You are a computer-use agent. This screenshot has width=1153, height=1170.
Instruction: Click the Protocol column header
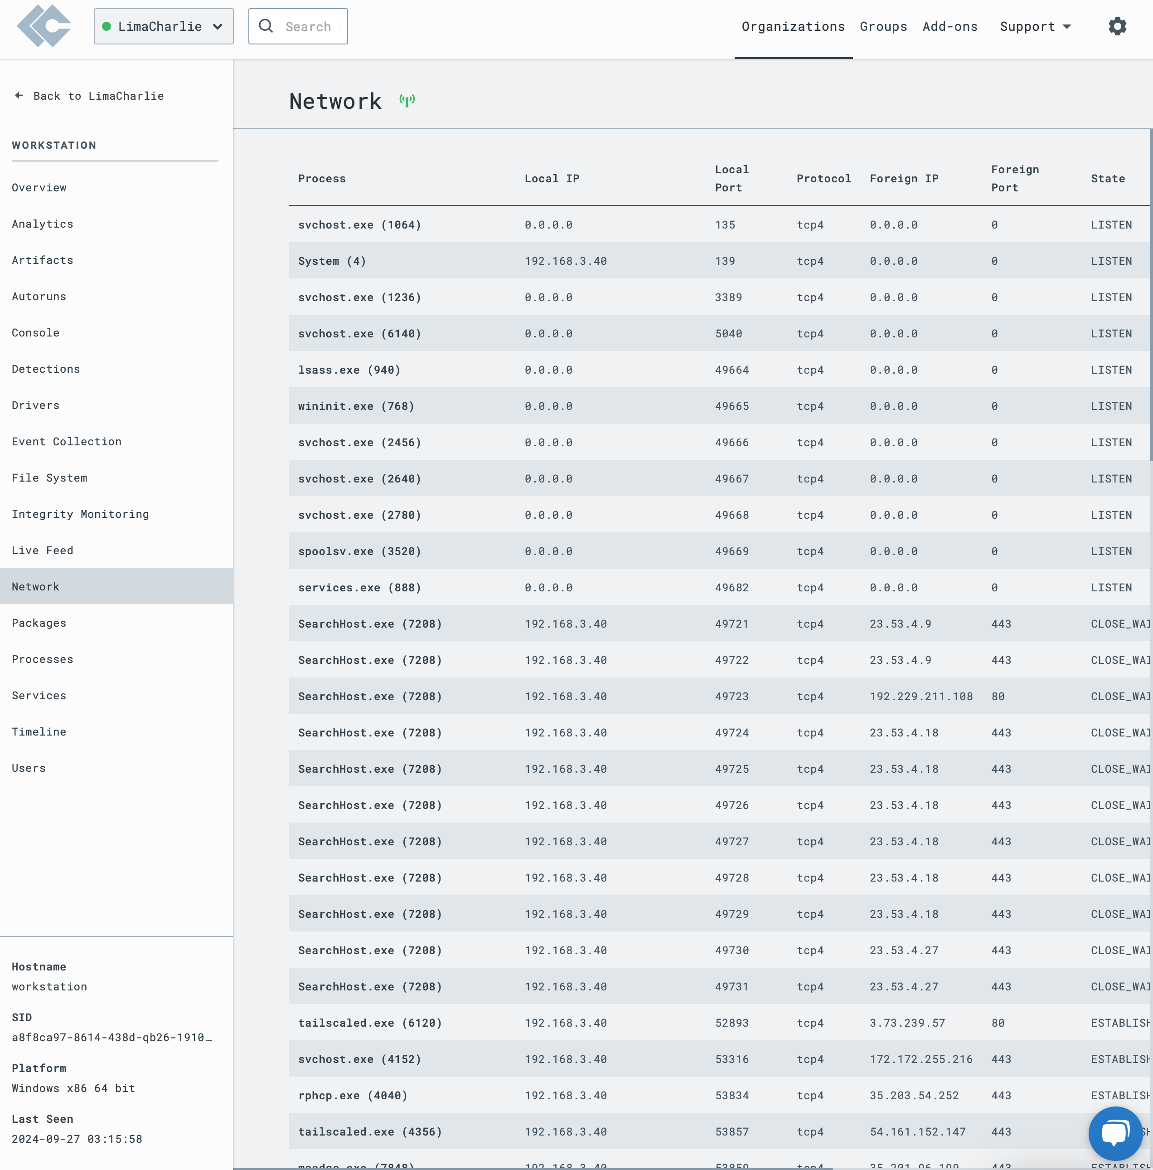click(824, 179)
